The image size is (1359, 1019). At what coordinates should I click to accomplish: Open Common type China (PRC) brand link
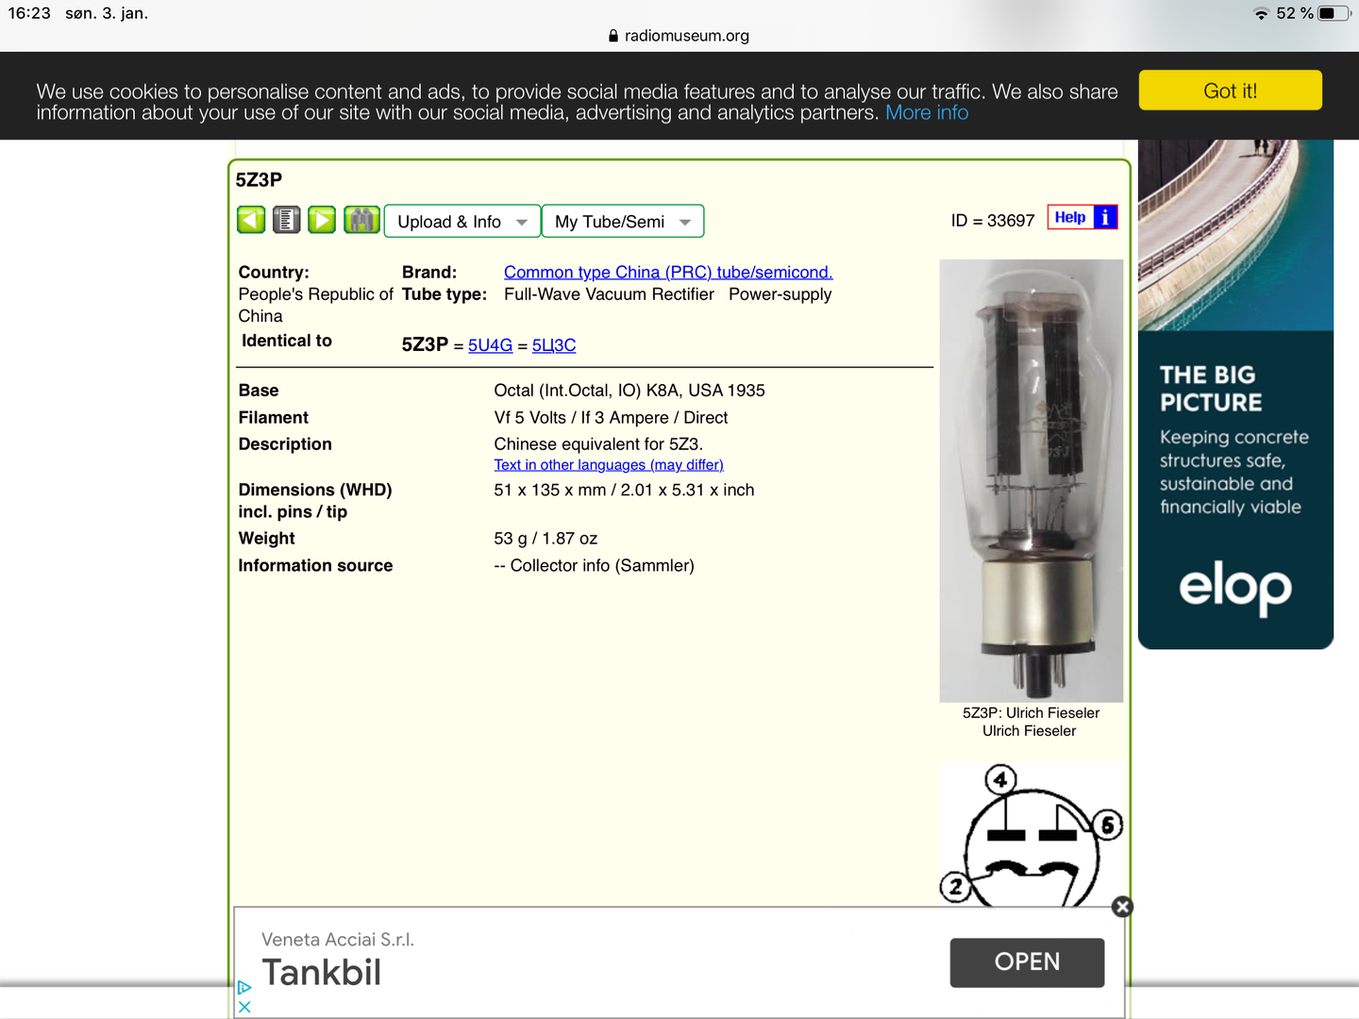668,272
